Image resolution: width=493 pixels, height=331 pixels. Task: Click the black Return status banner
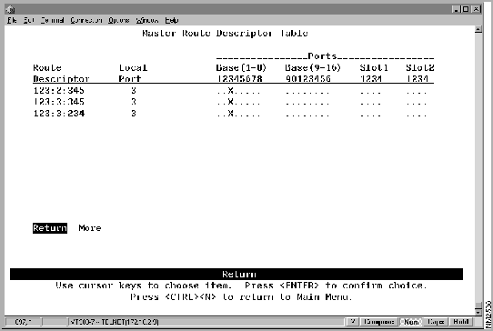(236, 274)
